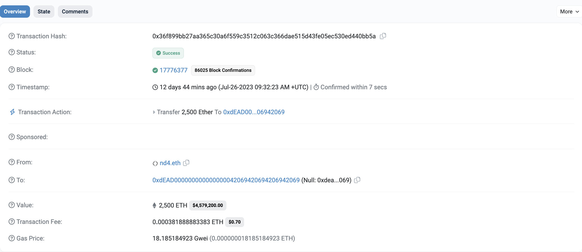Expand the Transfer 2,500 Ether action arrow

[154, 112]
